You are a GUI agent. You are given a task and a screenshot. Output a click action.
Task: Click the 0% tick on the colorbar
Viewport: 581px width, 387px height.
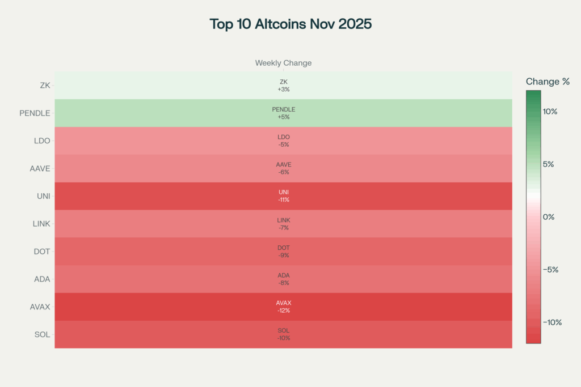pyautogui.click(x=549, y=217)
